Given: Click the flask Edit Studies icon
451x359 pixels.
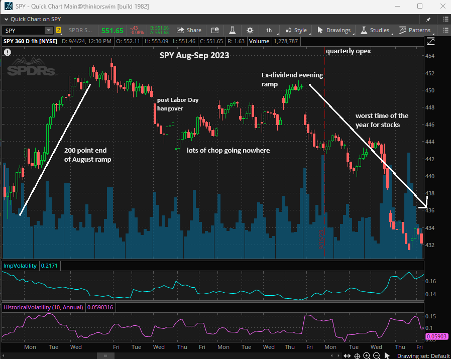Looking at the screenshot, I should coord(233,30).
